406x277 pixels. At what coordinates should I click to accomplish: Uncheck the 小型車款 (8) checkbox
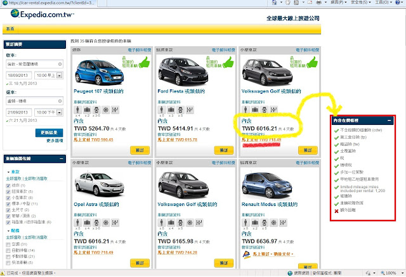[8, 198]
